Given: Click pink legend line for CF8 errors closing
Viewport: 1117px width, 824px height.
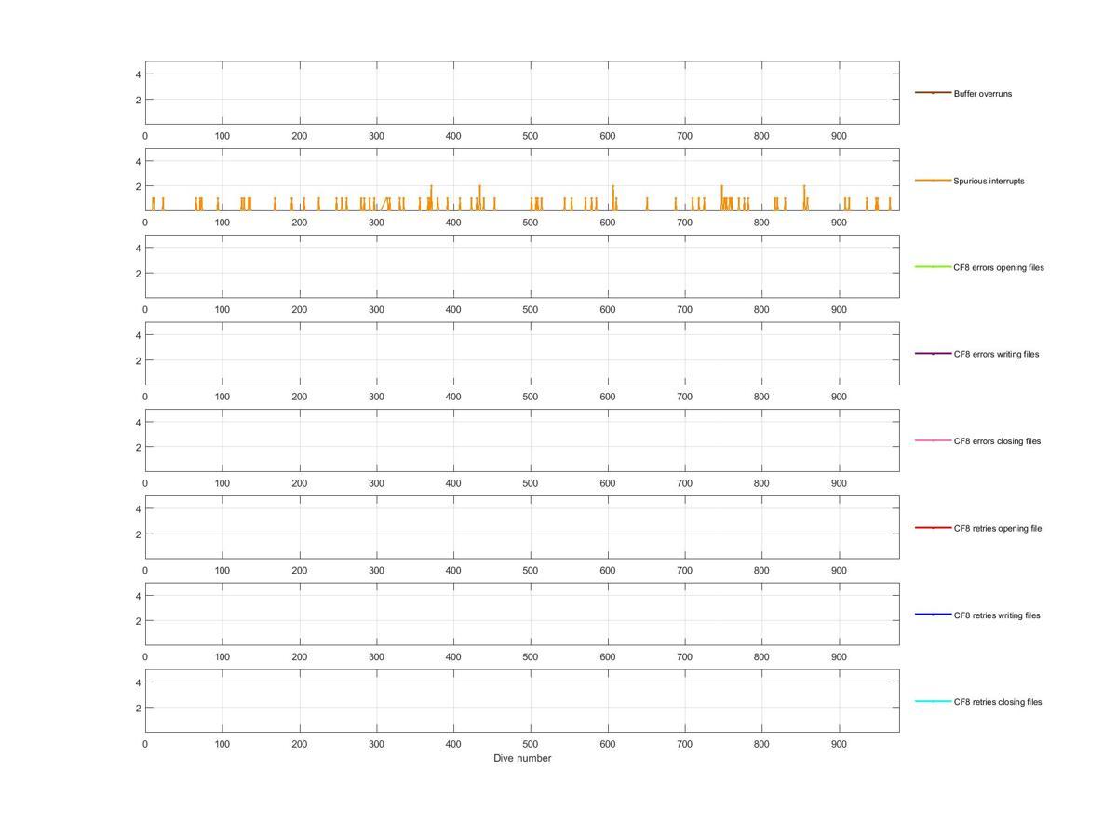Looking at the screenshot, I should tap(933, 440).
